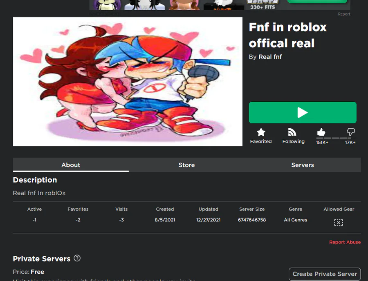Click the Updated date 12/27/2021

tap(209, 220)
